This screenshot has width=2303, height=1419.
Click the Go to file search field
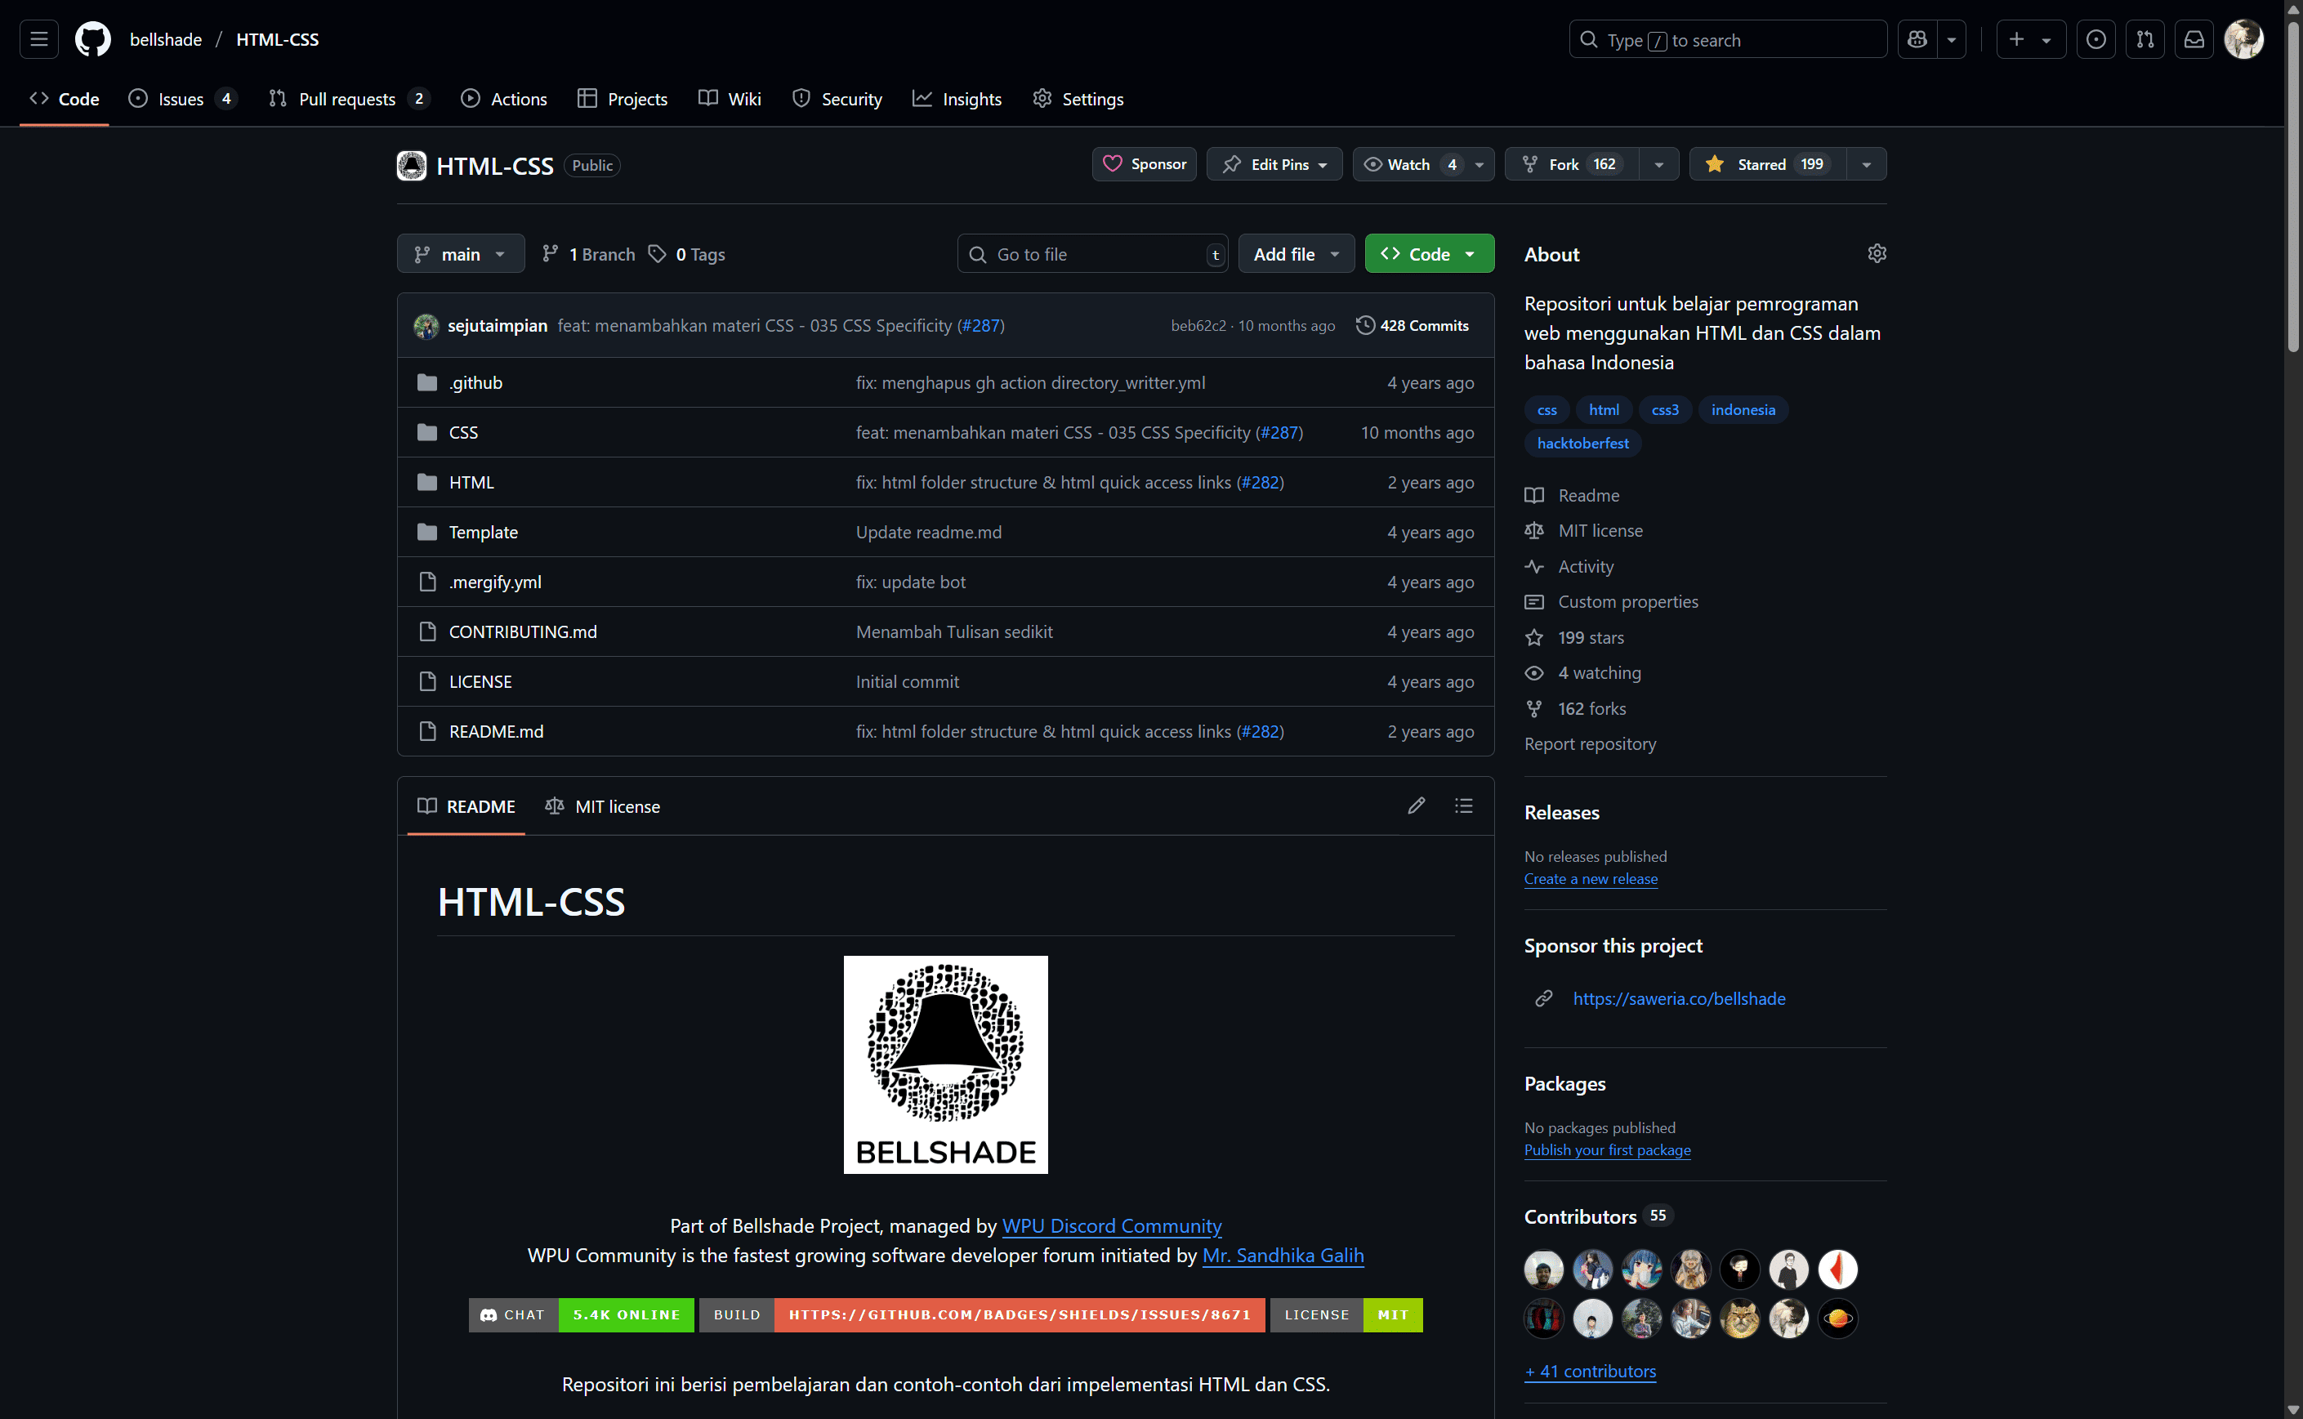(1091, 253)
